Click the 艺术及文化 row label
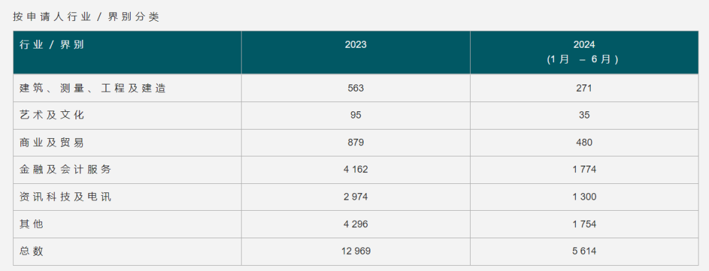 [52, 115]
